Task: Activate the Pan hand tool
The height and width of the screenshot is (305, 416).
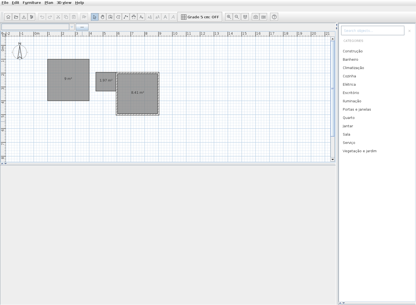Action: click(103, 17)
